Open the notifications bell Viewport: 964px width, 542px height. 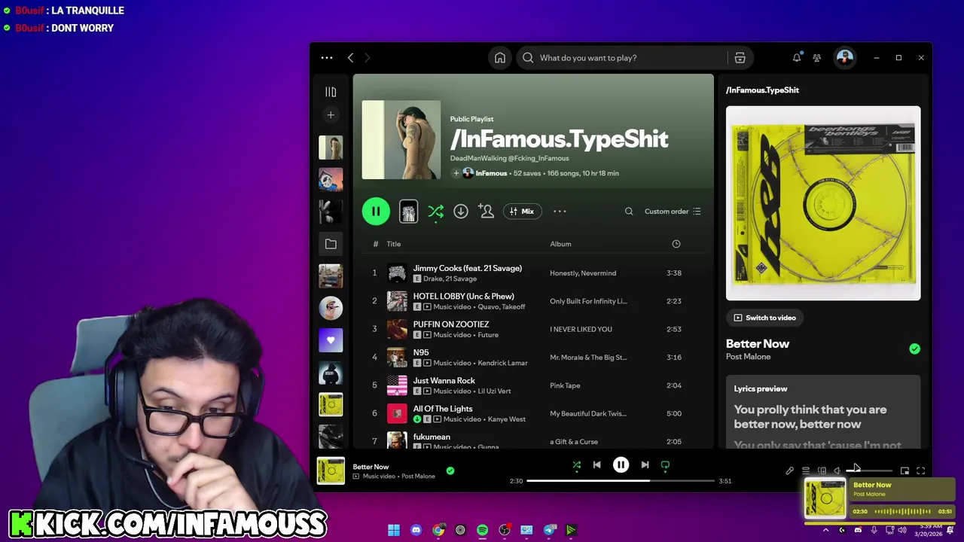click(797, 58)
